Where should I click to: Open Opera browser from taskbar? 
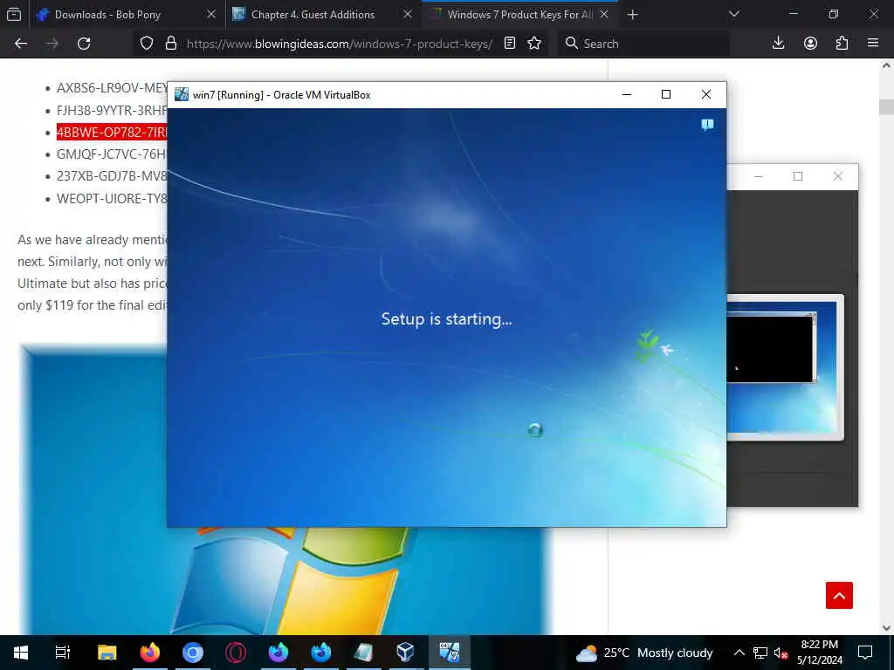coord(236,653)
